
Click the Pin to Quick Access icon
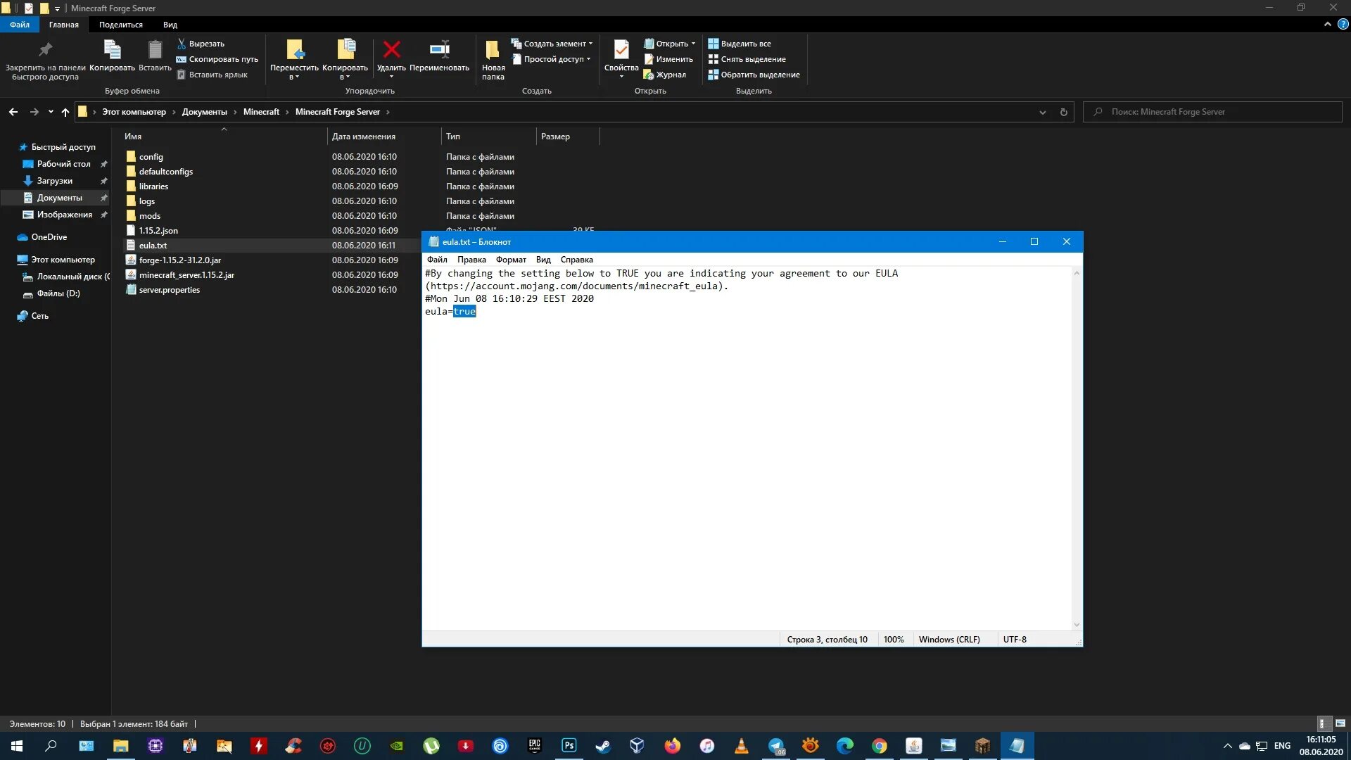45,49
